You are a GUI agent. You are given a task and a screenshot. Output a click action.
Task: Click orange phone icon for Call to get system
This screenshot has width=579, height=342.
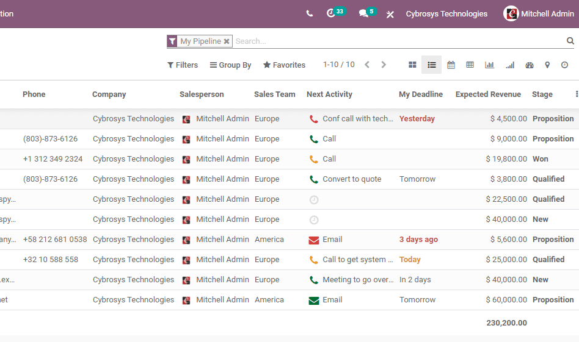click(313, 260)
